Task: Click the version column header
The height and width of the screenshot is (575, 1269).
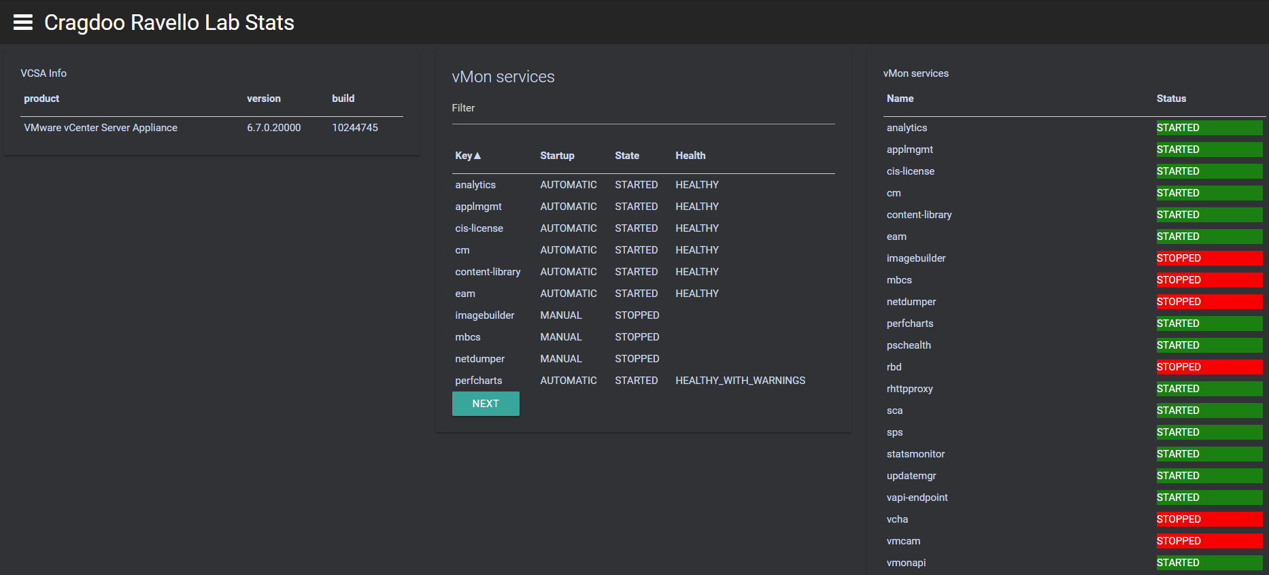Action: [x=264, y=99]
